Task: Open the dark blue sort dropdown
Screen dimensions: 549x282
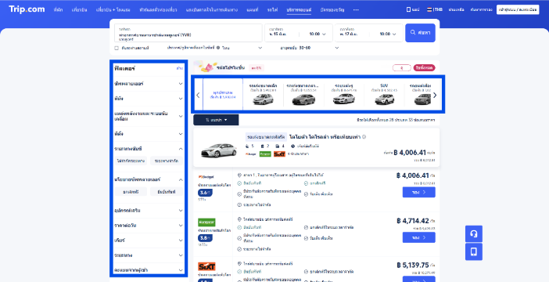Action: pyautogui.click(x=216, y=120)
